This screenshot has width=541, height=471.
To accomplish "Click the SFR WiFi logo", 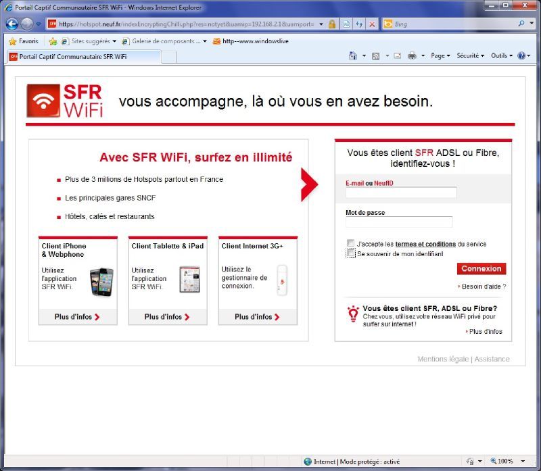I will 65,101.
